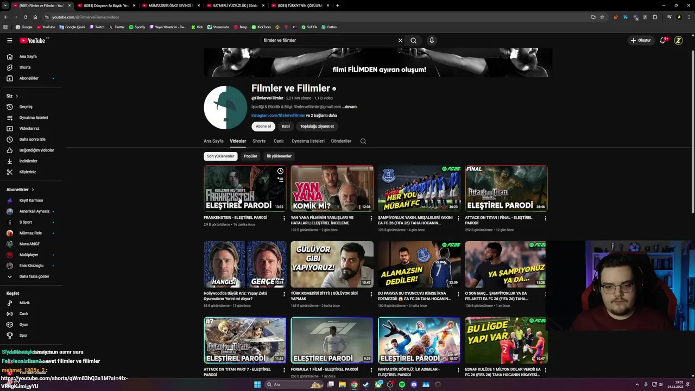
Task: Open Müzik in the Keşfet section
Action: click(x=24, y=302)
